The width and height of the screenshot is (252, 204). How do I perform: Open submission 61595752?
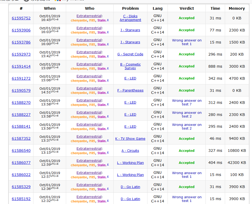(21, 18)
